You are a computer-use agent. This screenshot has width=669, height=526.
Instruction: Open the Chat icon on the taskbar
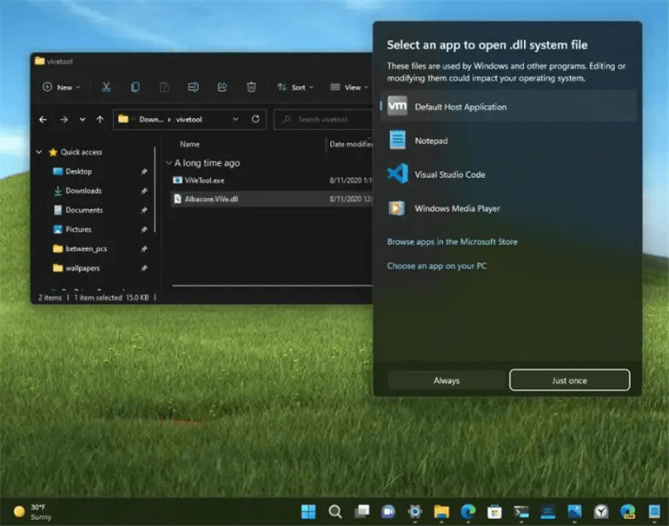[388, 511]
